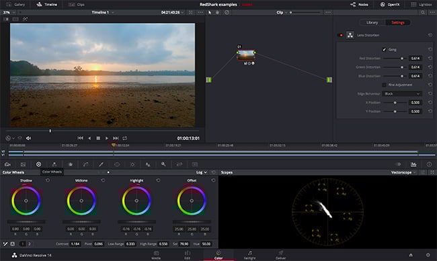The height and width of the screenshot is (261, 437).
Task: Go to the Edit page tab
Action: pos(188,255)
